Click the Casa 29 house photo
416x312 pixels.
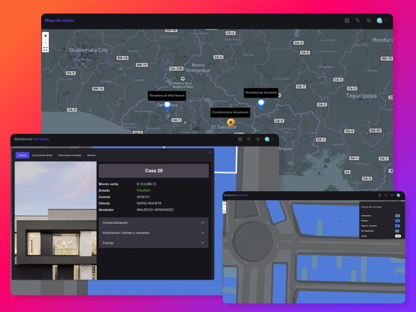coord(56,221)
